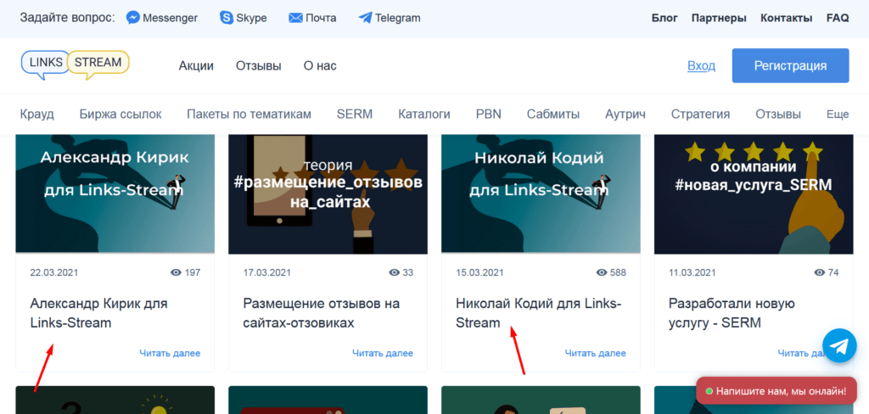Screen dimensions: 869x414
Task: Open title Размещение отзывов на сайтах-отзовиках
Action: 322,313
